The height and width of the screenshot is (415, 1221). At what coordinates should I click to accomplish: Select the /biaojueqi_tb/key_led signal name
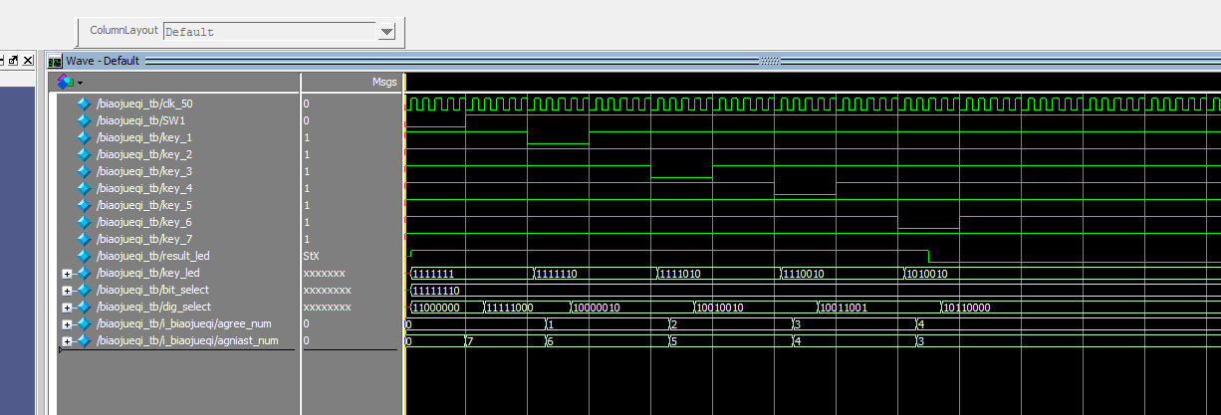click(x=147, y=273)
